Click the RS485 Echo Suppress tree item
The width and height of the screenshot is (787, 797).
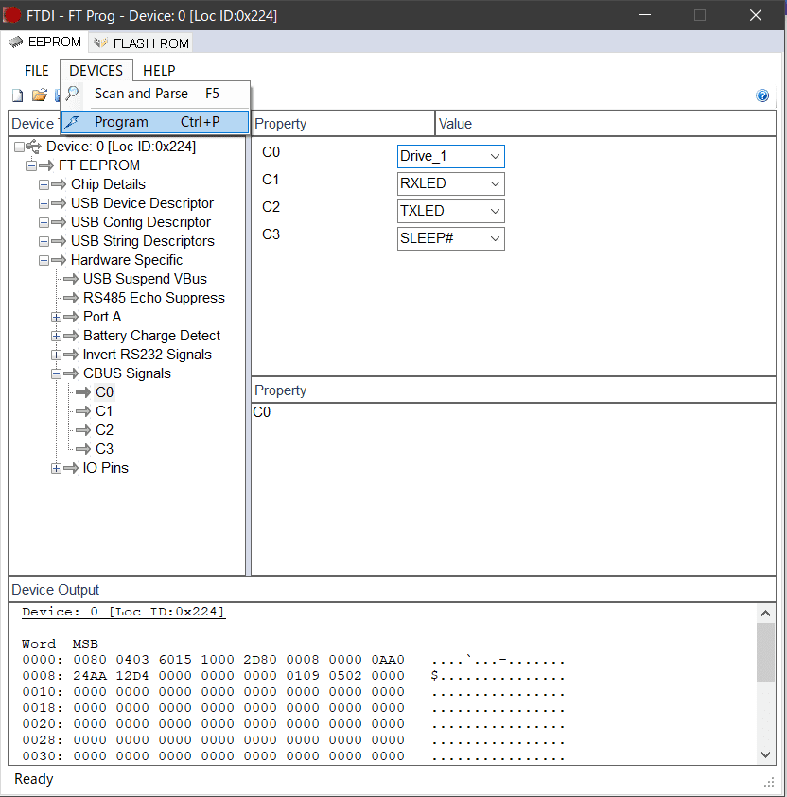pyautogui.click(x=153, y=298)
